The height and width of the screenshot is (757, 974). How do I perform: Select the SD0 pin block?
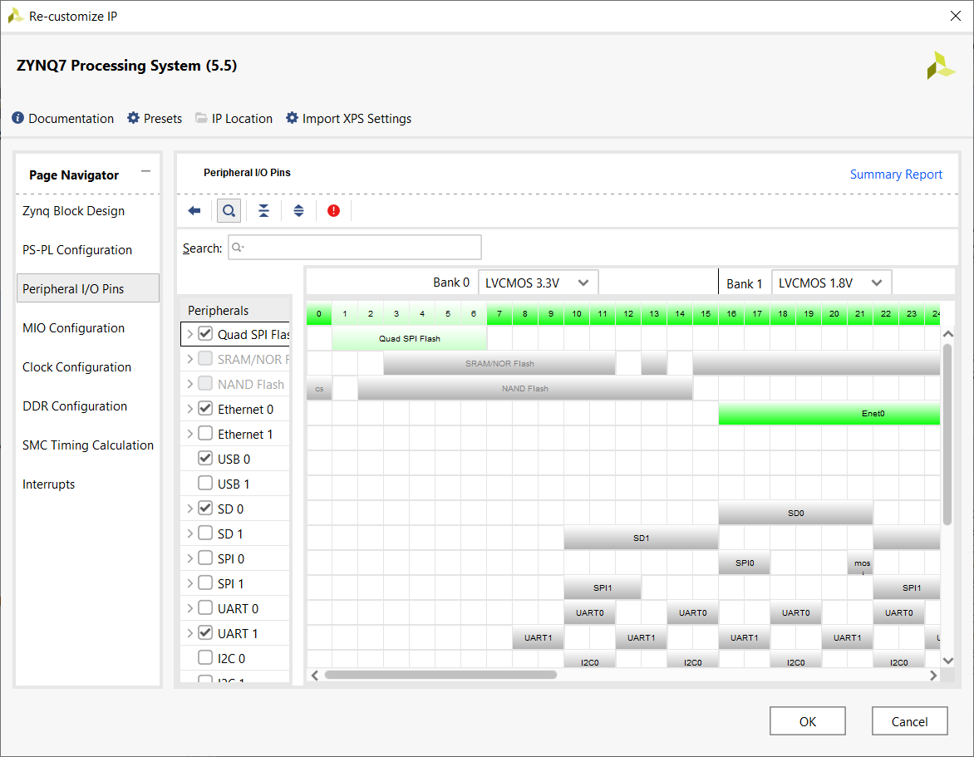(x=795, y=513)
